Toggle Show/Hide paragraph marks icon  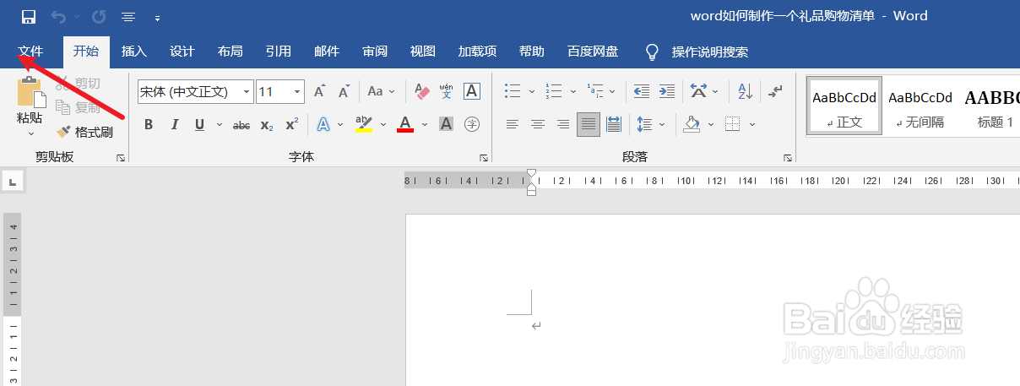tap(776, 91)
